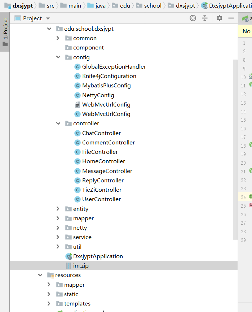Click the locate current file target icon

[x=193, y=18]
